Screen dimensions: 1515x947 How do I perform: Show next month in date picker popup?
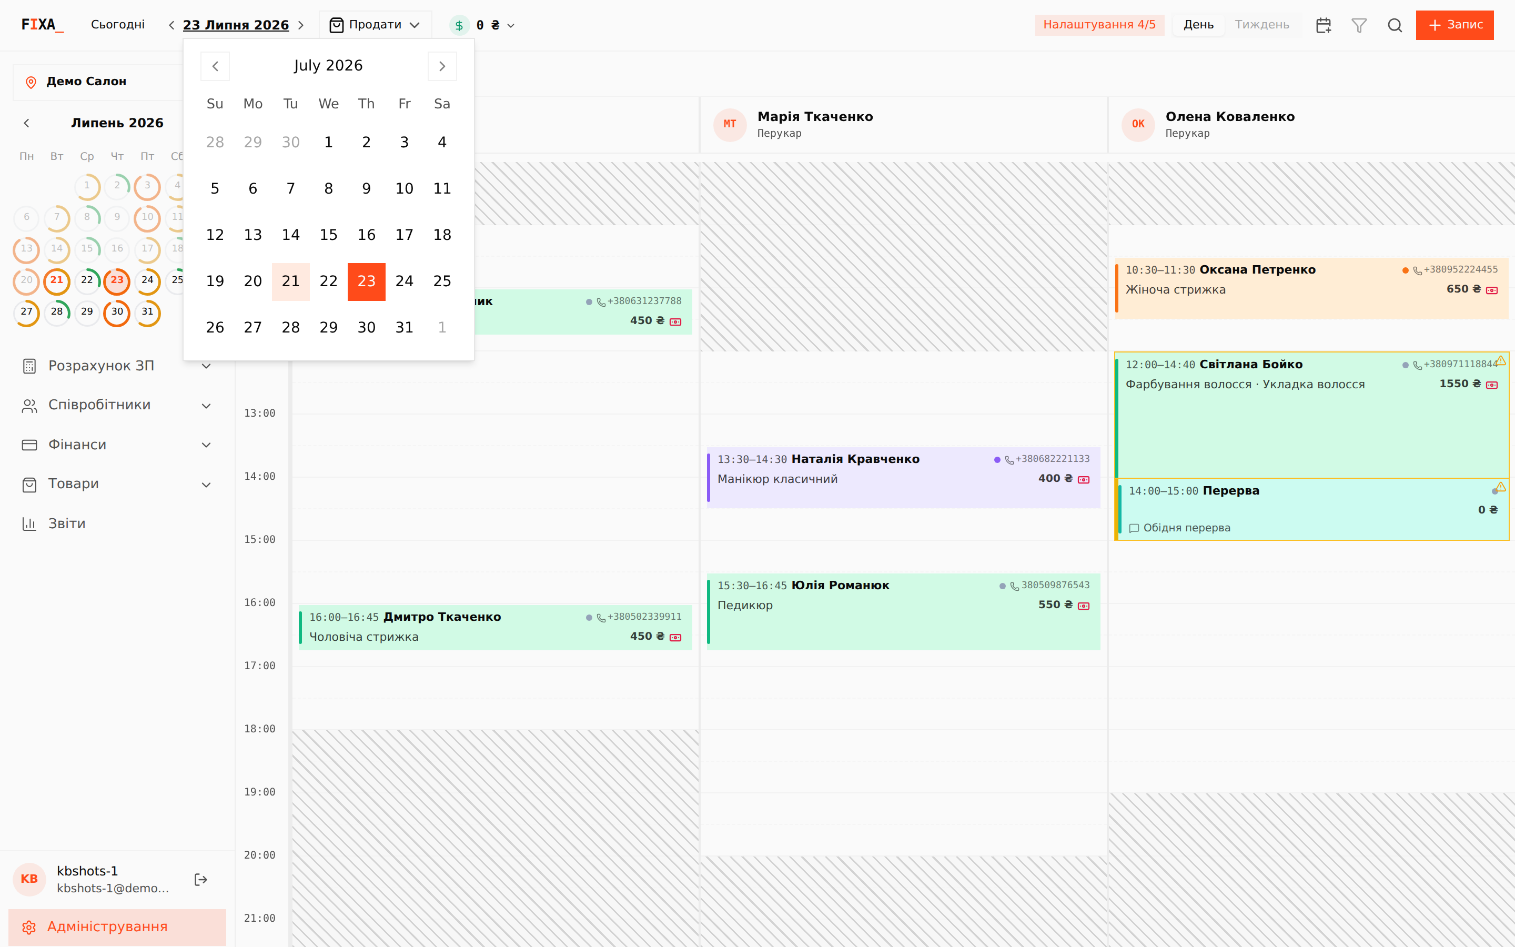coord(442,66)
